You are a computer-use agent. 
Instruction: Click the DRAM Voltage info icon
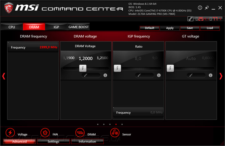tap(105, 75)
